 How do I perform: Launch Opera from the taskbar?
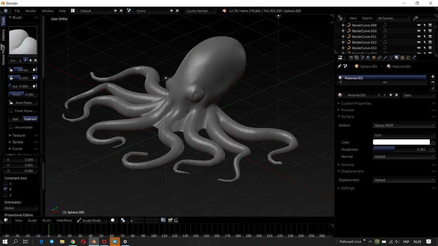(x=83, y=242)
